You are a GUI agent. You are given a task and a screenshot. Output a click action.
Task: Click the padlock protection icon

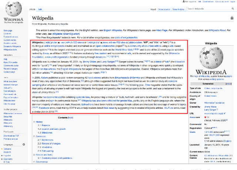click(232, 18)
